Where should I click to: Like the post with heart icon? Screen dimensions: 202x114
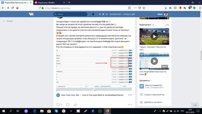[x=58, y=105]
